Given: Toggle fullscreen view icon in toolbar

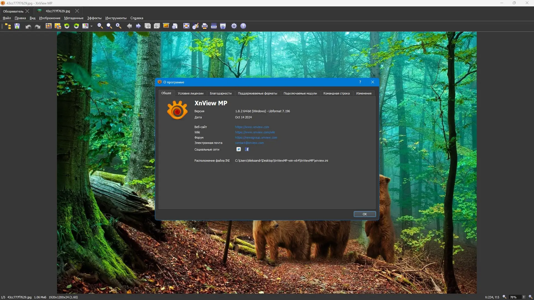Looking at the screenshot, I should coord(186,26).
